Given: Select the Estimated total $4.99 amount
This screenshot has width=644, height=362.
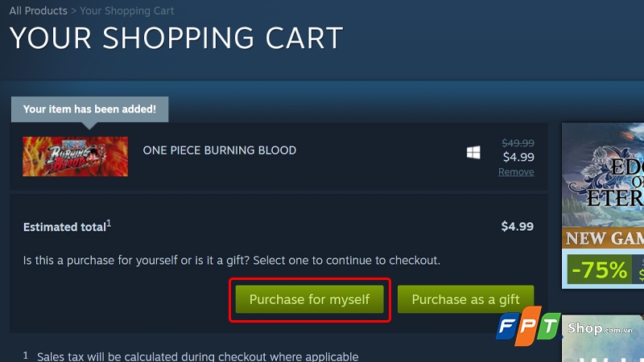Looking at the screenshot, I should [x=517, y=226].
